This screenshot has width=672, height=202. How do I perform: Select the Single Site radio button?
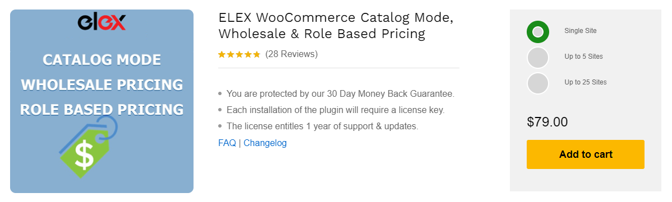tap(538, 32)
